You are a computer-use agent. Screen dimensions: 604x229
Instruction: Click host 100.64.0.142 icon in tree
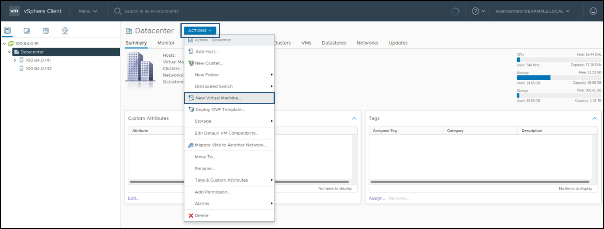point(22,68)
